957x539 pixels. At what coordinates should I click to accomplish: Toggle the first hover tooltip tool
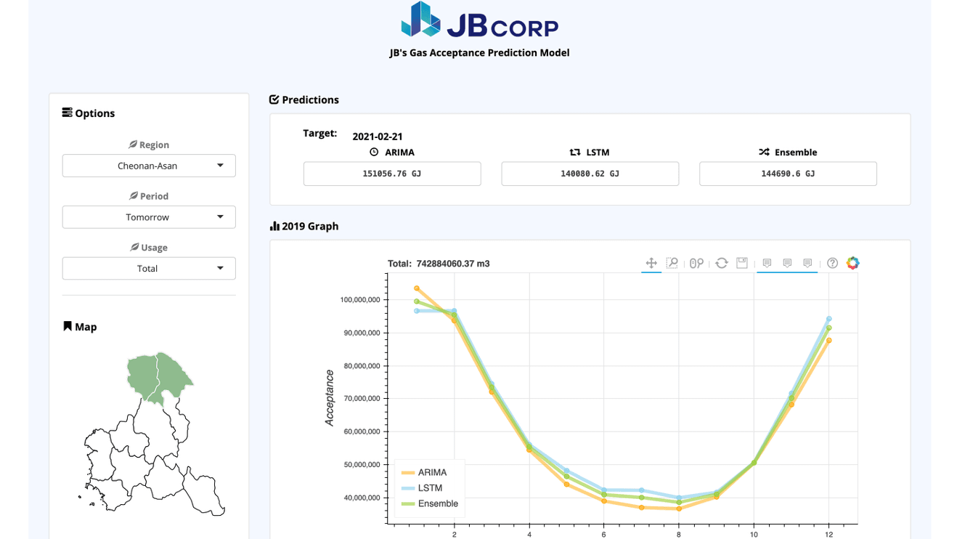coord(767,263)
